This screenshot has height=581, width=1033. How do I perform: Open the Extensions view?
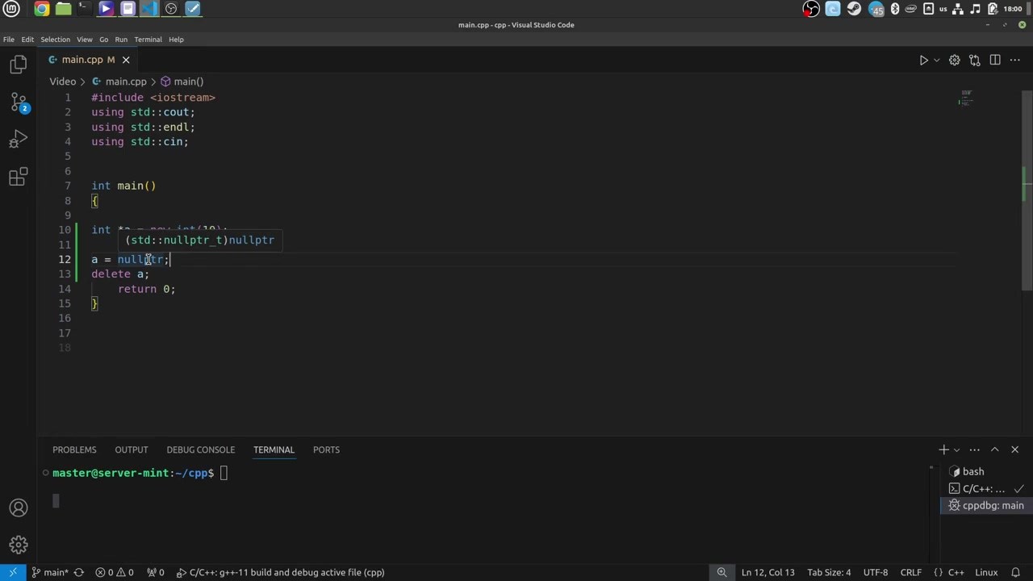[18, 177]
